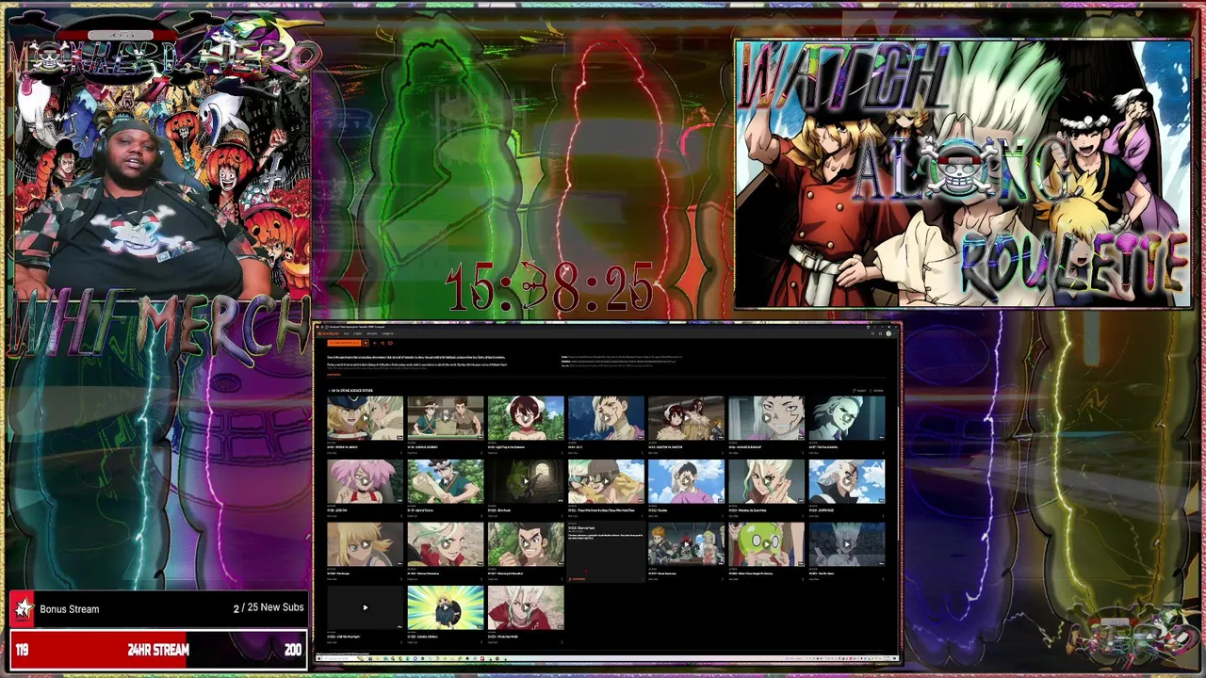1206x678 pixels.
Task: Open the pink-haired girl episode E8 thumbnail
Action: point(365,481)
